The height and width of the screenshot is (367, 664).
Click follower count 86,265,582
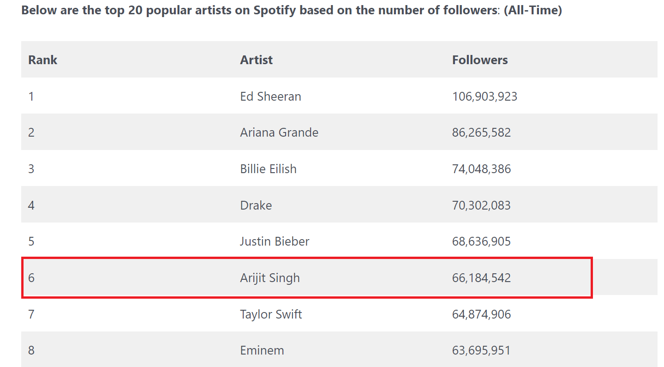[481, 132]
